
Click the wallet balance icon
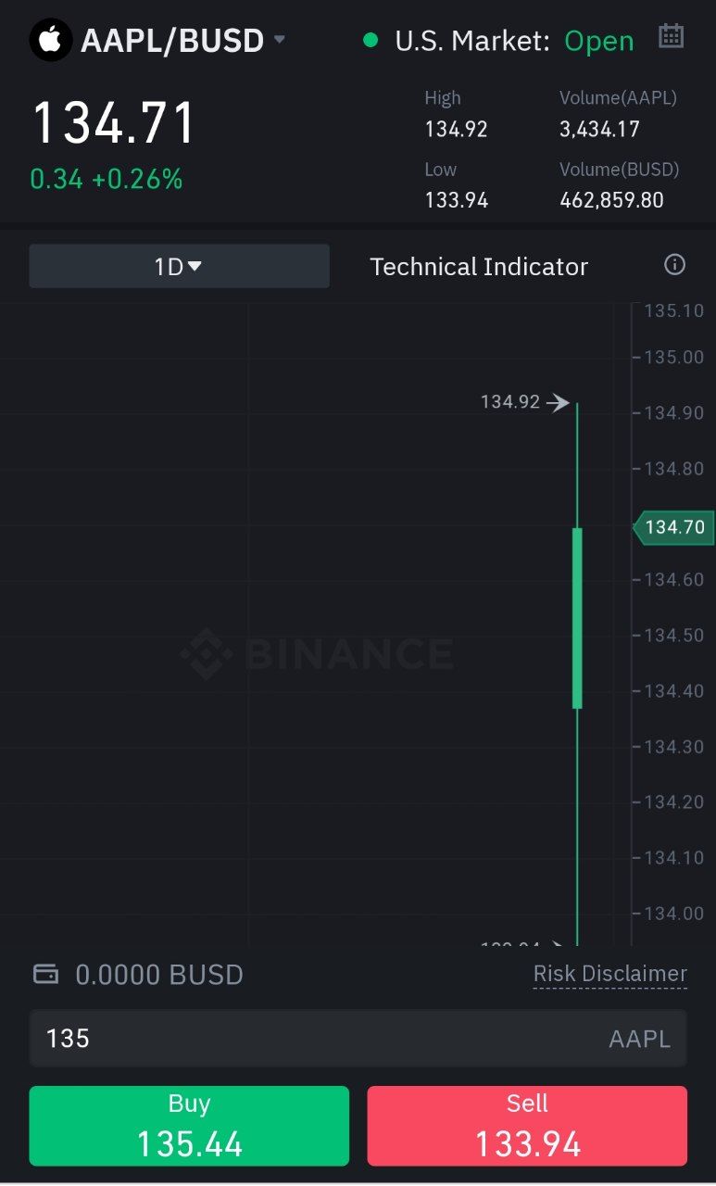pos(45,974)
